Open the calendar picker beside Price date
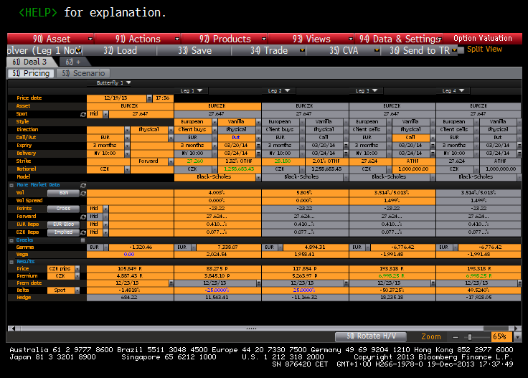Screen dimensions: 528x378 (x=149, y=98)
